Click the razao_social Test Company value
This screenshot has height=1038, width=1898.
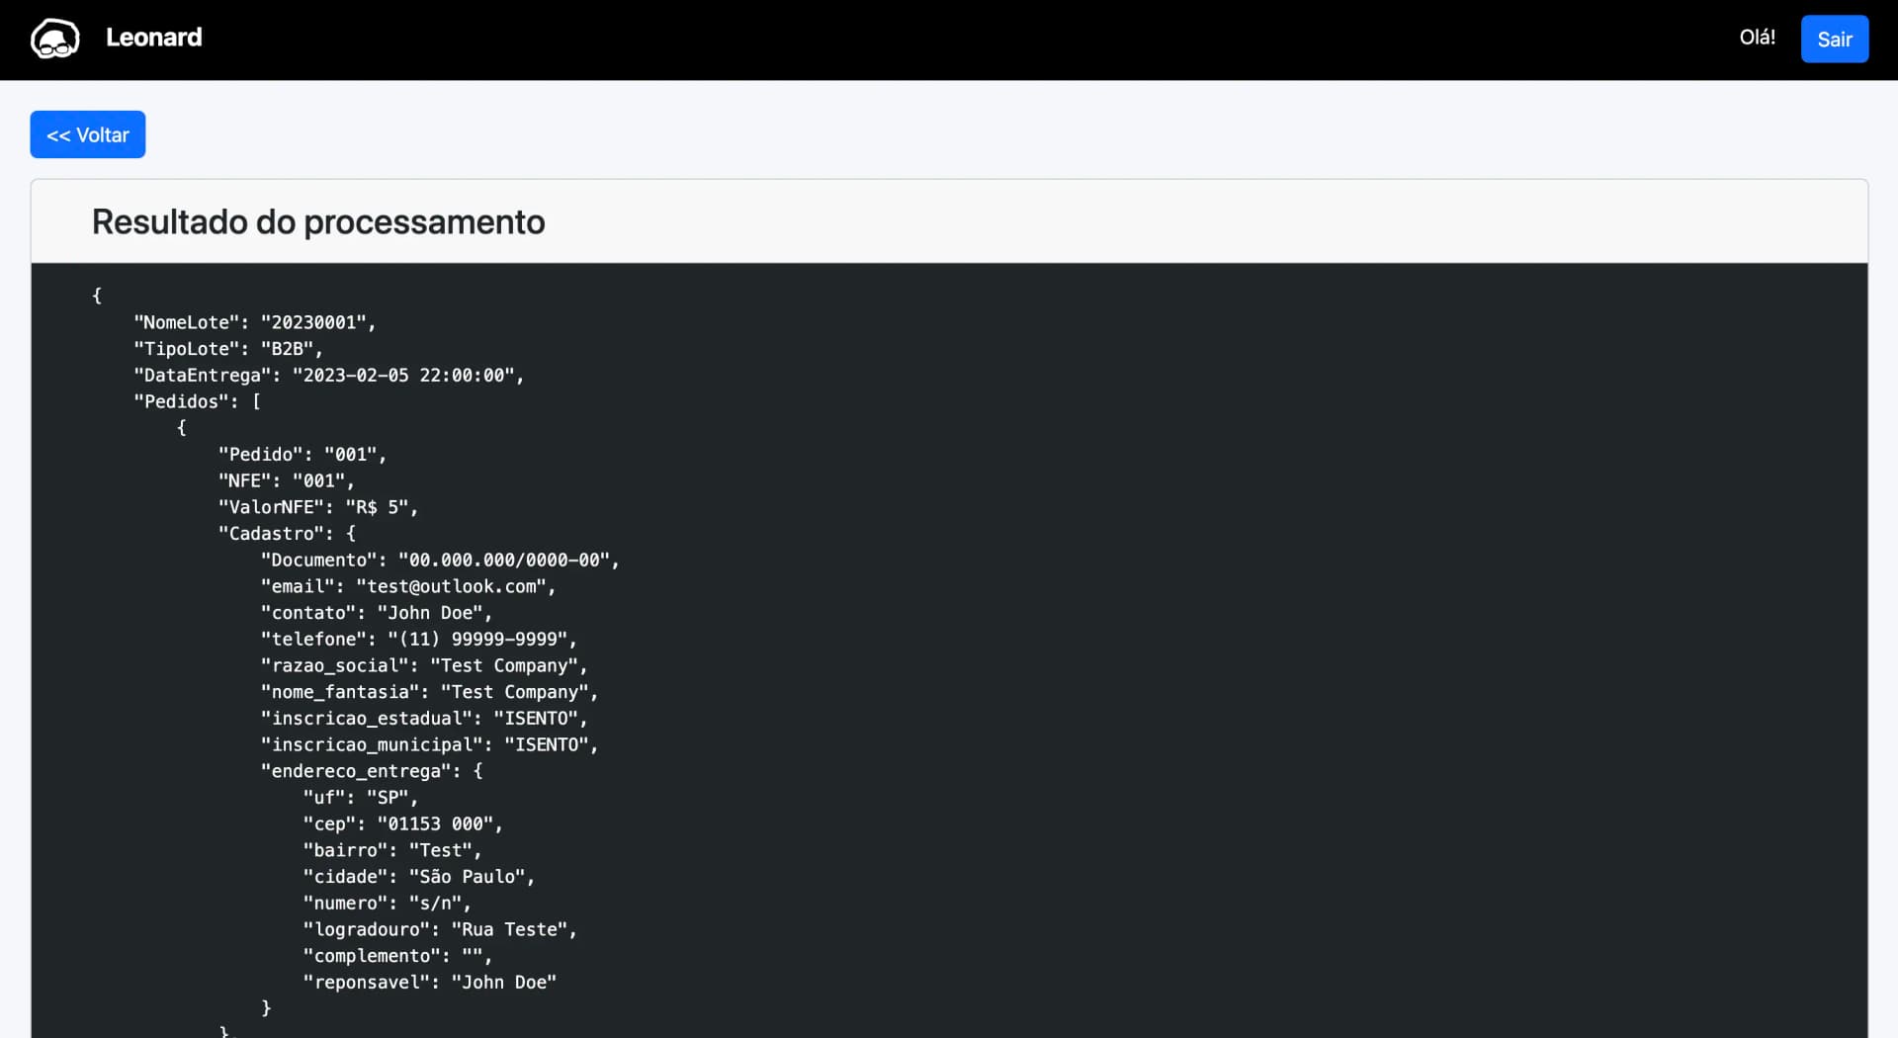506,665
